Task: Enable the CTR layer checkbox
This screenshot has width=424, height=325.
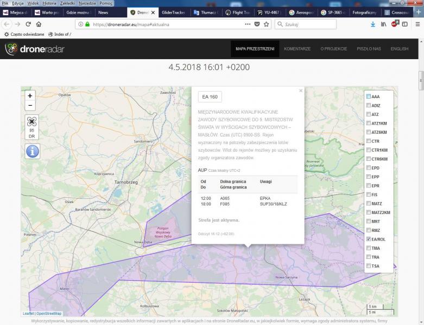Action: click(369, 141)
